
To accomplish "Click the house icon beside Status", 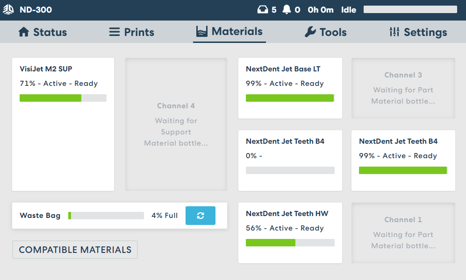I will (24, 32).
